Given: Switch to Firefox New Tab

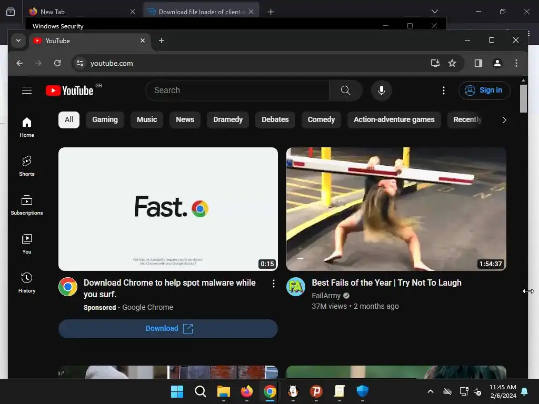Looking at the screenshot, I should coord(82,12).
